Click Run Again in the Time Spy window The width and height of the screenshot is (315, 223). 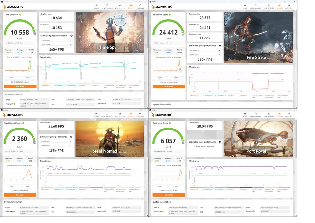tap(20, 86)
